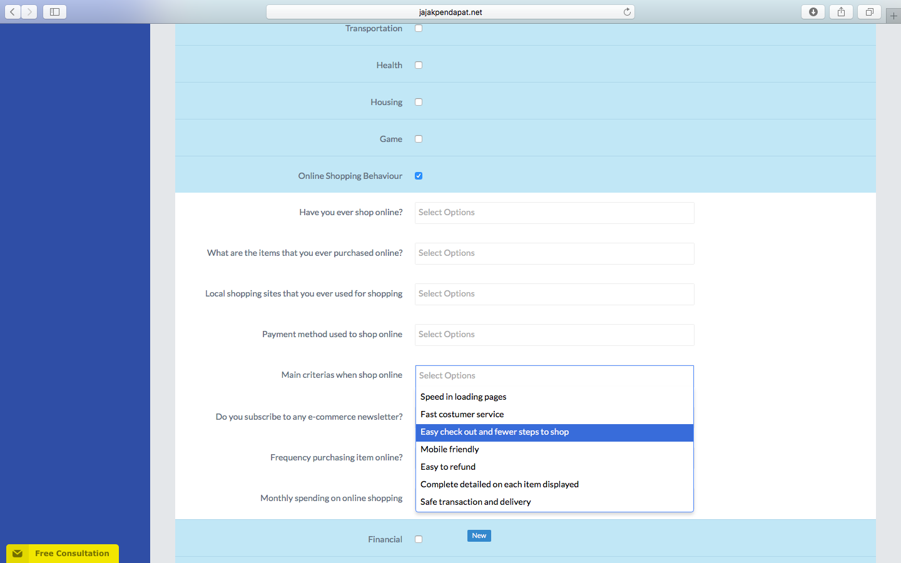Click the Free Consultation button
The height and width of the screenshot is (563, 901).
coord(63,554)
